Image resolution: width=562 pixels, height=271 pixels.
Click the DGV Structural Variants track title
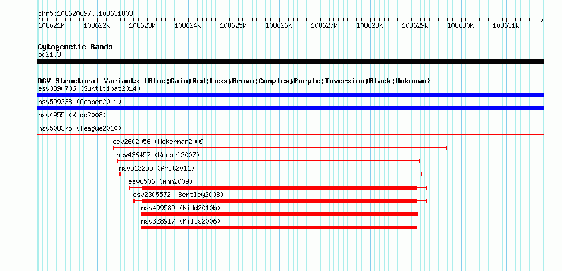pyautogui.click(x=234, y=81)
